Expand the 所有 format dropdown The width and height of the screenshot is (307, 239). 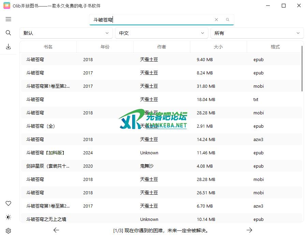257,33
